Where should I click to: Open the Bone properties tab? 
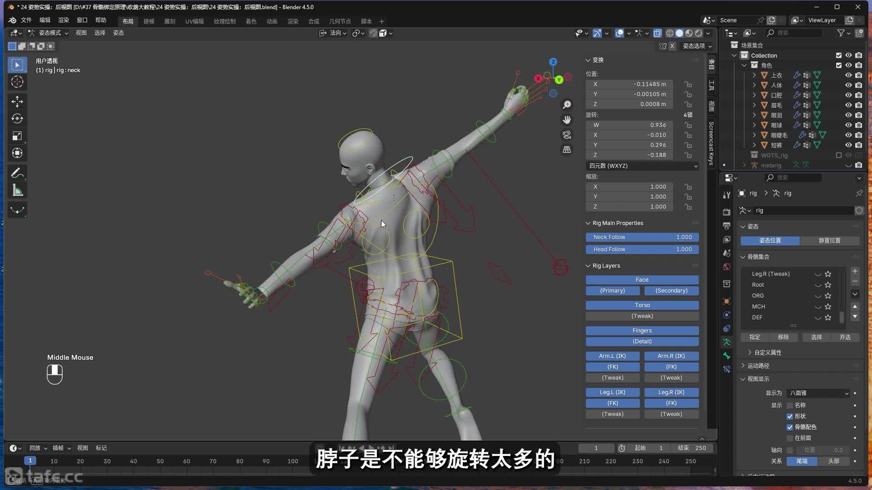click(727, 356)
